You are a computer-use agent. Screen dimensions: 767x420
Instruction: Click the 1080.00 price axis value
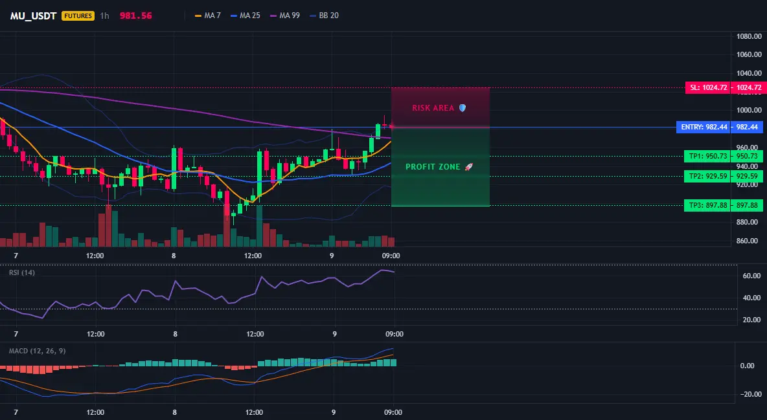tap(749, 36)
